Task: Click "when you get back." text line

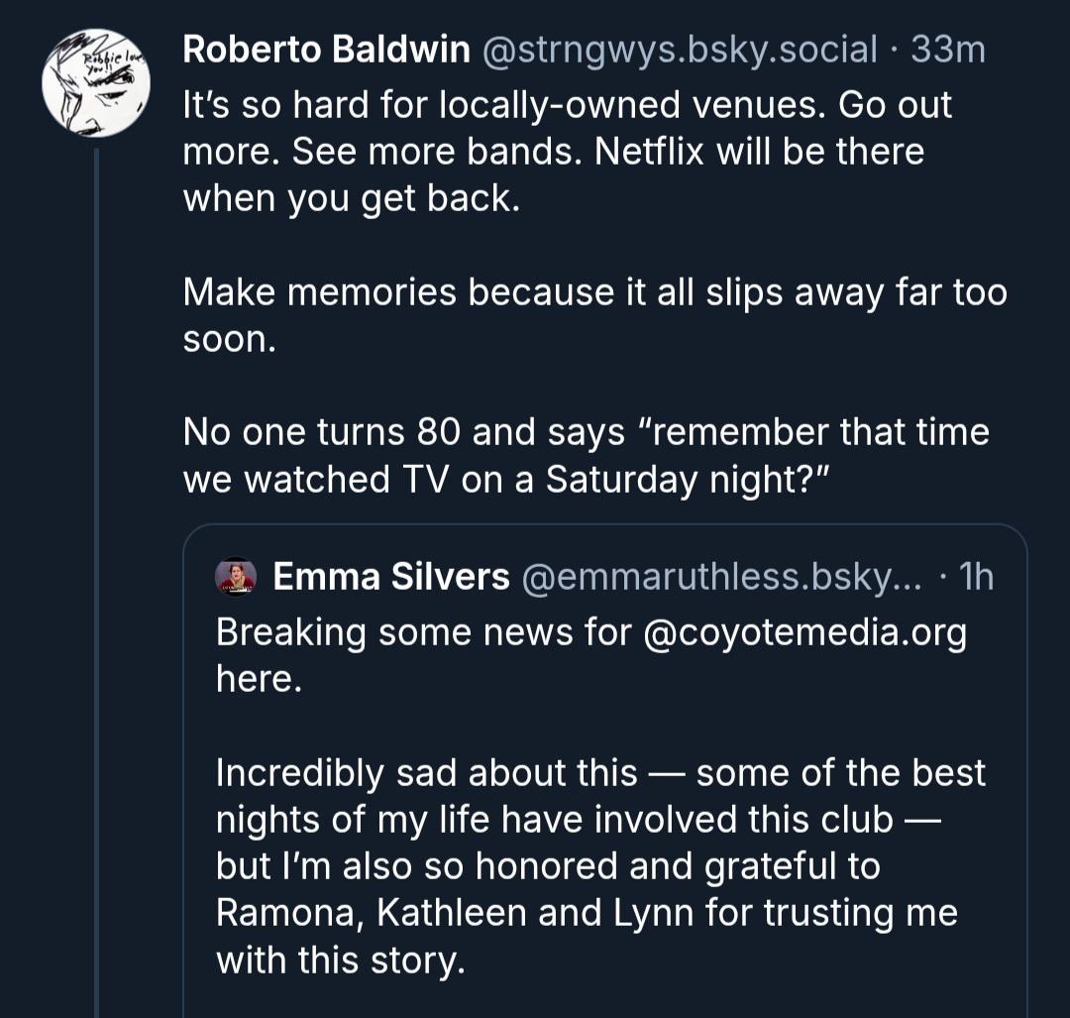Action: 352,198
